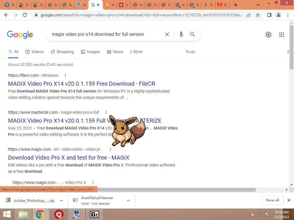294x220 pixels.
Task: Open the taskbar clock and date
Action: tap(281, 215)
